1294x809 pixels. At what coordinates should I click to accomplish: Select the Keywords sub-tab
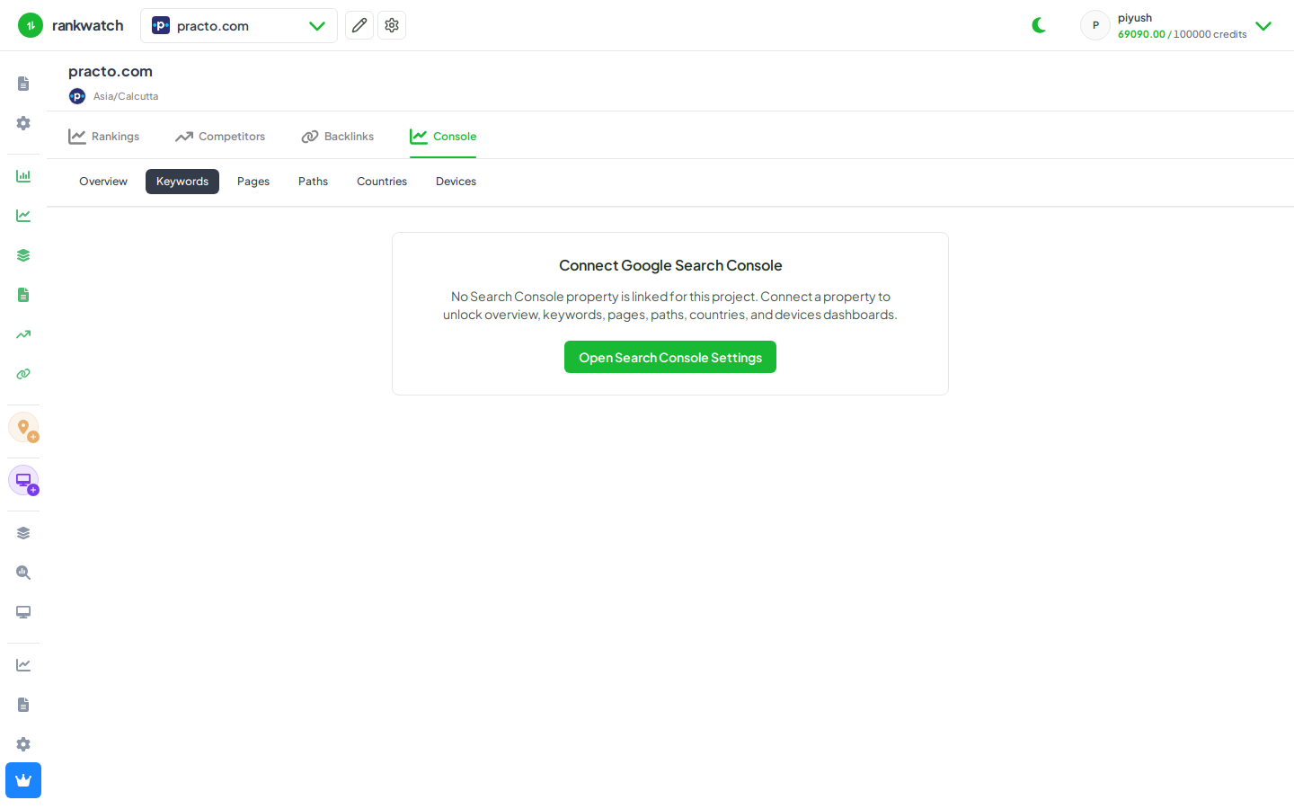[182, 182]
